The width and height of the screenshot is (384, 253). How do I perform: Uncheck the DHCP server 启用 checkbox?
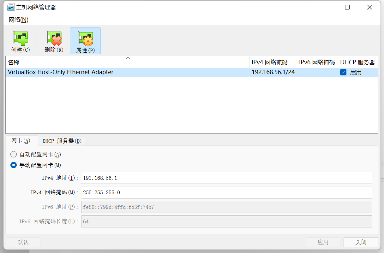pos(343,72)
